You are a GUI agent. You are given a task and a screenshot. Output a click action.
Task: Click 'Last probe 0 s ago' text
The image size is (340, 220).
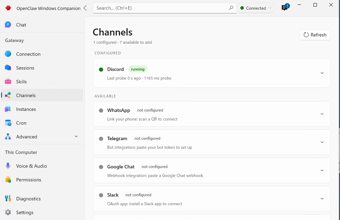tap(124, 78)
